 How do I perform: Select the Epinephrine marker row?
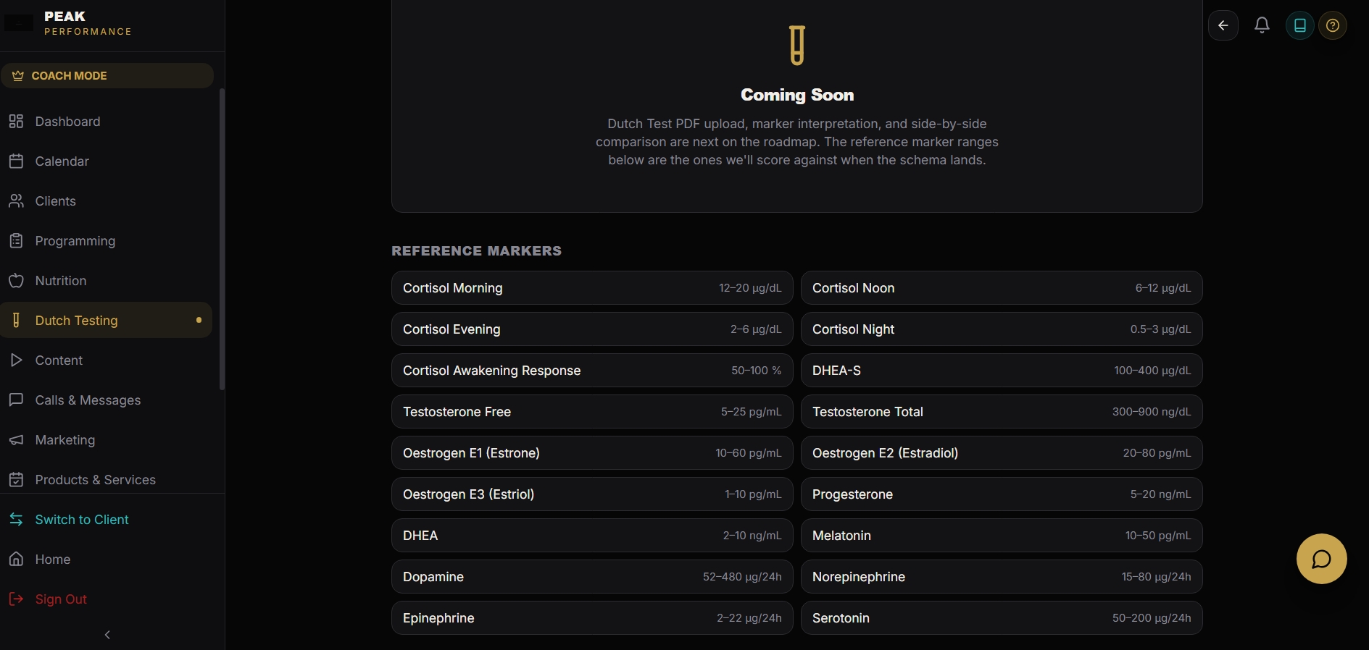pos(592,617)
